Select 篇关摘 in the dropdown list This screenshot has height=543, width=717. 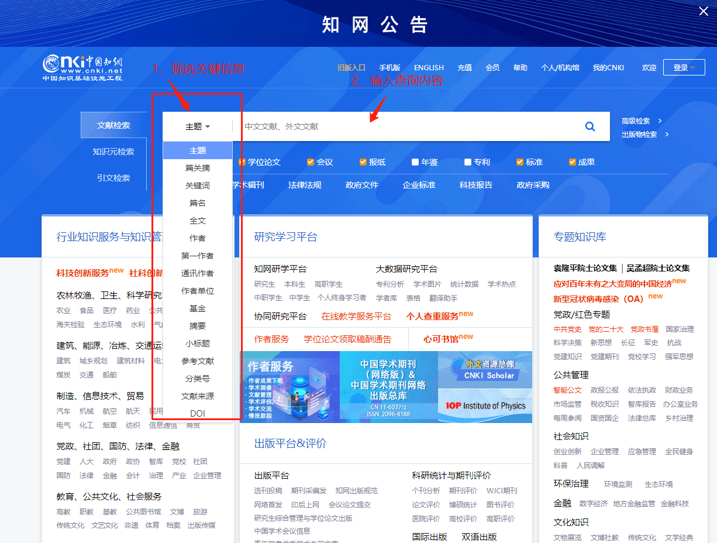pos(198,168)
